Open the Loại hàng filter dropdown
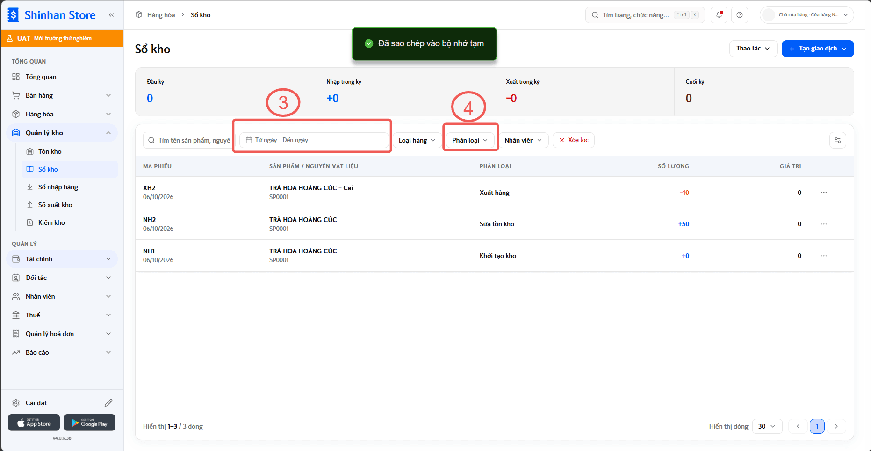Screen dimensions: 871x451 click(417, 140)
